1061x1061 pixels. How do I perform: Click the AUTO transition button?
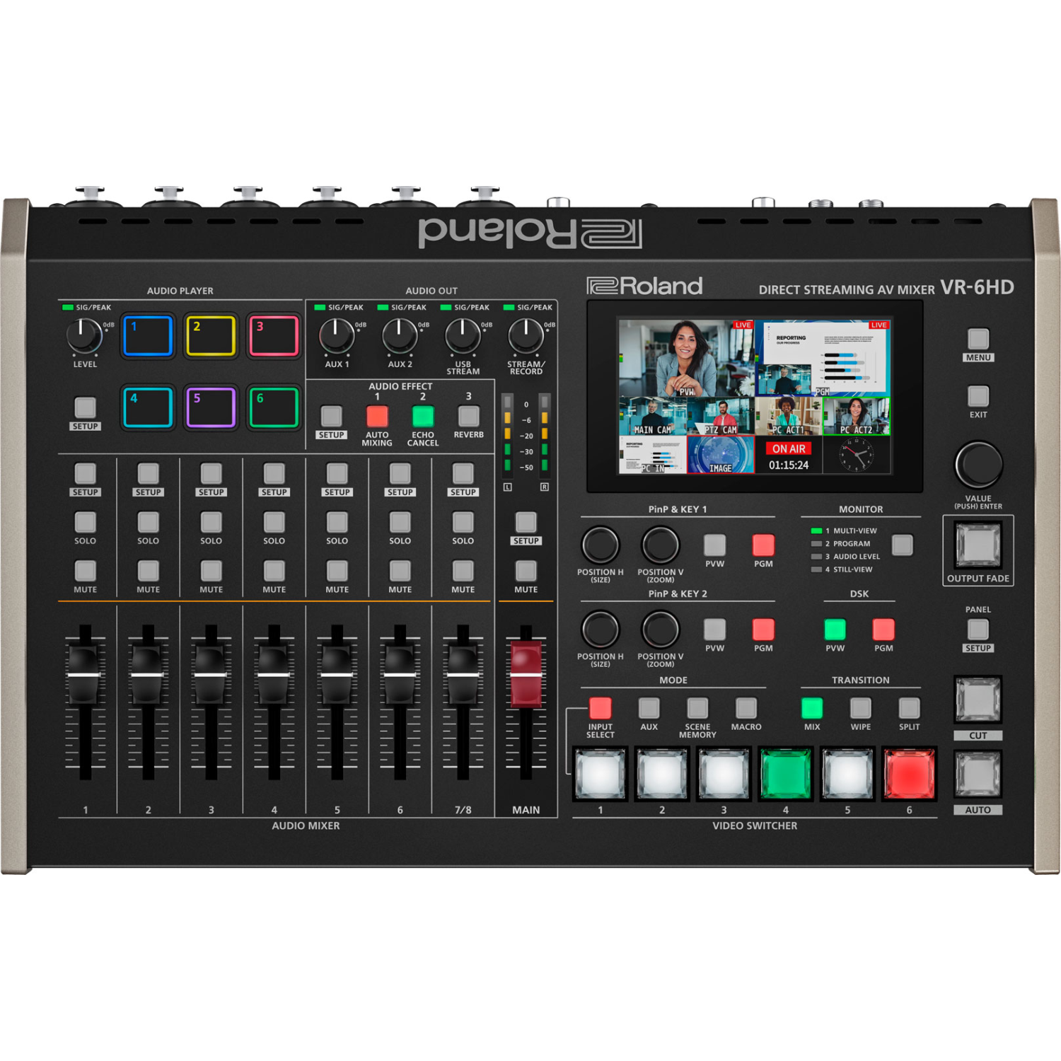[978, 775]
